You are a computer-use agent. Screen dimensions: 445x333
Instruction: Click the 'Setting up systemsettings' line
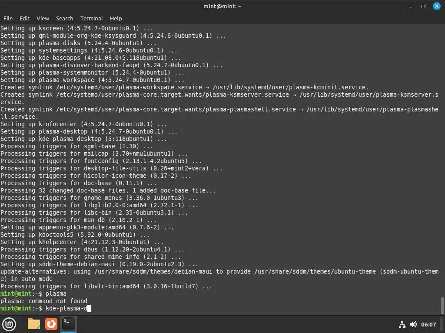(x=89, y=50)
